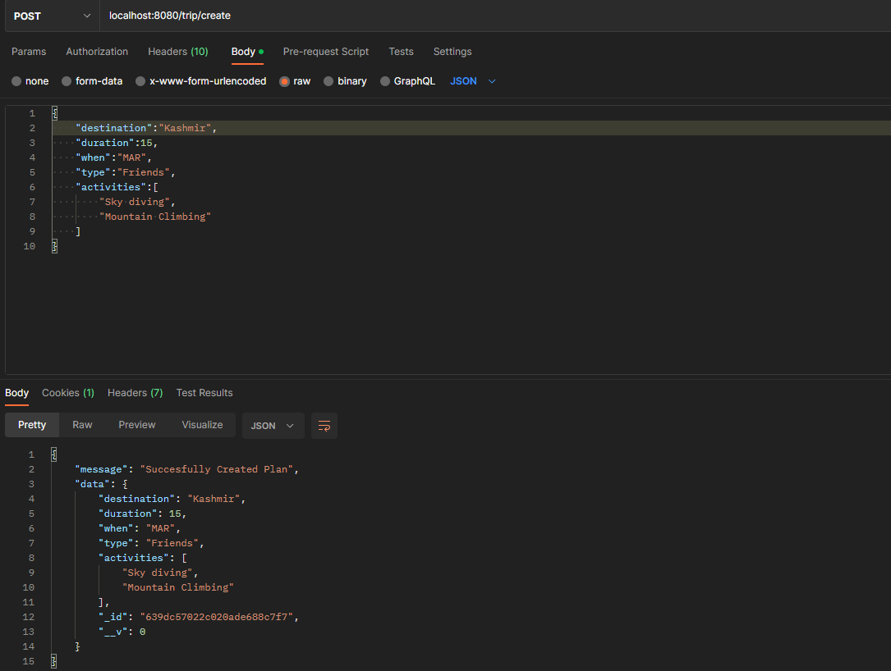891x671 pixels.
Task: Open the Visualize response view
Action: (x=202, y=425)
